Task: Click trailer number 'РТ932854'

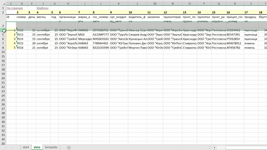Action: [235, 39]
